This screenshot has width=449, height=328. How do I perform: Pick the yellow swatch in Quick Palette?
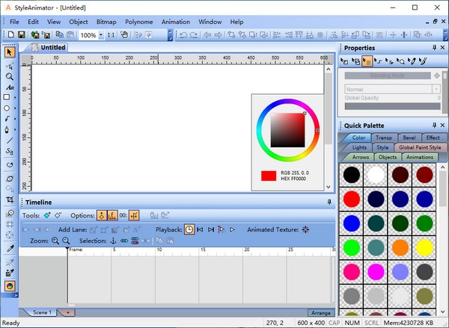[424, 247]
